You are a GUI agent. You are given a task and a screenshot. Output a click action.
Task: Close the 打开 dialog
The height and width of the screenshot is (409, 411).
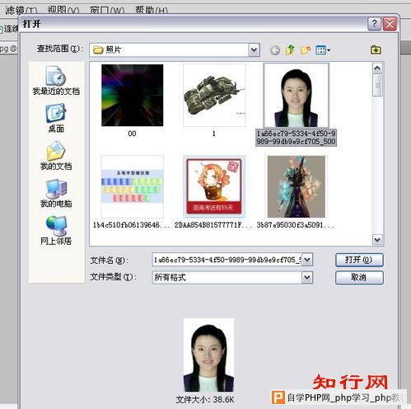390,24
